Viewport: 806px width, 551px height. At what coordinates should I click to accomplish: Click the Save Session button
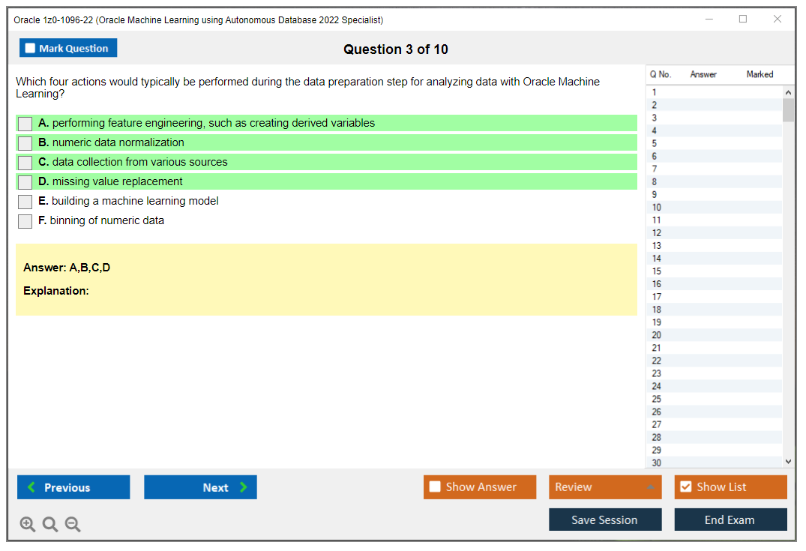(605, 519)
